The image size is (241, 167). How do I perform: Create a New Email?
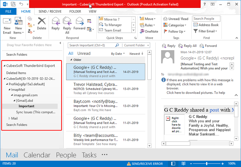pyautogui.click(x=7, y=26)
